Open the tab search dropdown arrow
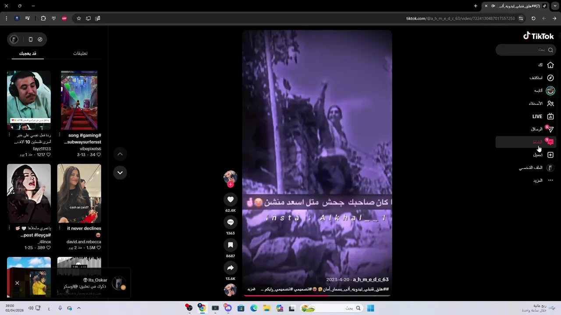The height and width of the screenshot is (315, 561). [555, 6]
